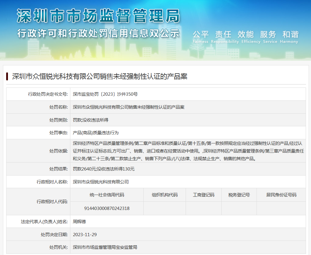311x255 pixels.
Task: Click the value 深圳市市场监督管理局宝安监管局
Action: pos(105,247)
